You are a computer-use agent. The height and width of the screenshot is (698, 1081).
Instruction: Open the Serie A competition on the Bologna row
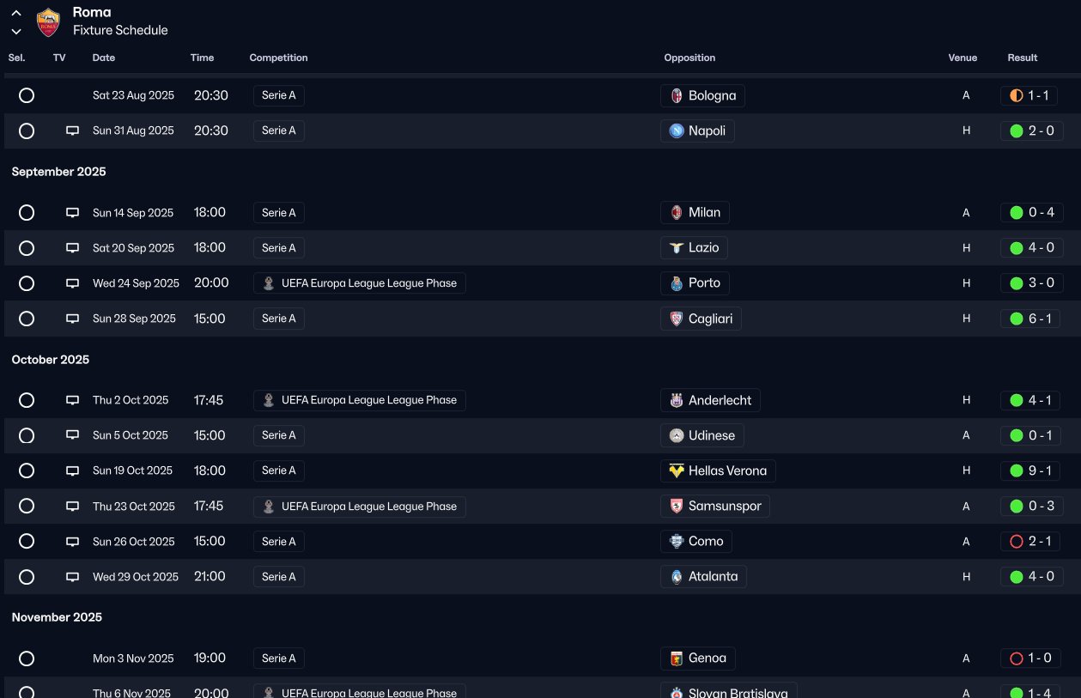click(279, 95)
